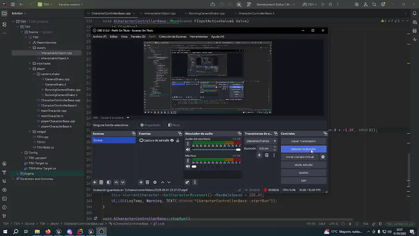Open the Version control dropdown

(71, 5)
